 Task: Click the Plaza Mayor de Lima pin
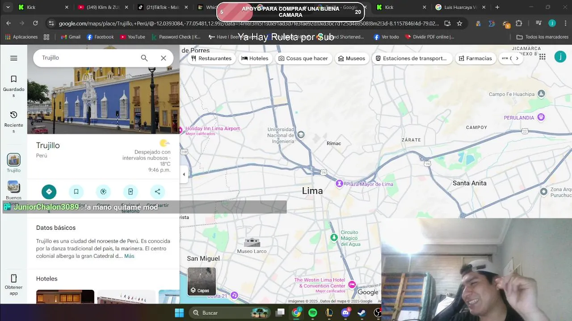[x=340, y=184]
